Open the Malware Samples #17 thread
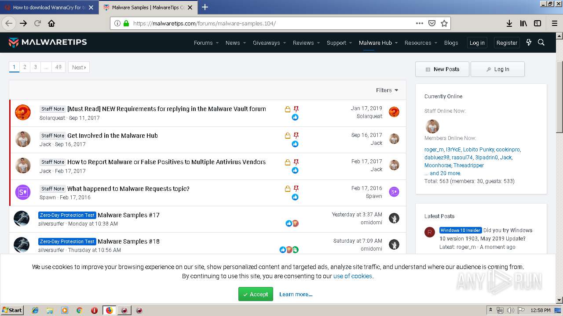Image resolution: width=563 pixels, height=316 pixels. tap(128, 215)
